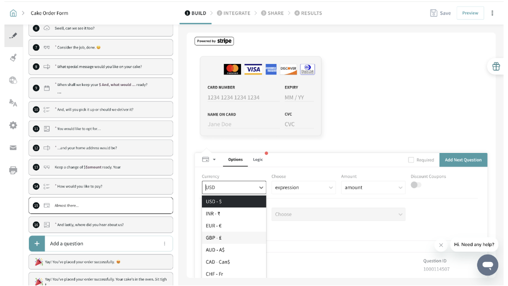This screenshot has height=286, width=508.
Task: Click the printer icon in sidebar
Action: (x=13, y=170)
